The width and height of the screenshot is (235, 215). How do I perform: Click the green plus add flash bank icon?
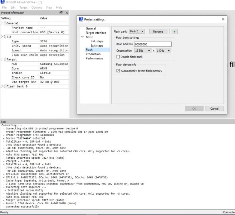(x=174, y=32)
